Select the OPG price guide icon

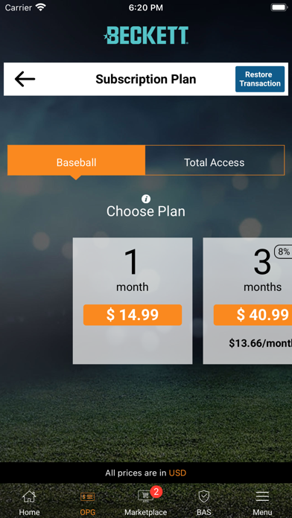click(x=88, y=496)
